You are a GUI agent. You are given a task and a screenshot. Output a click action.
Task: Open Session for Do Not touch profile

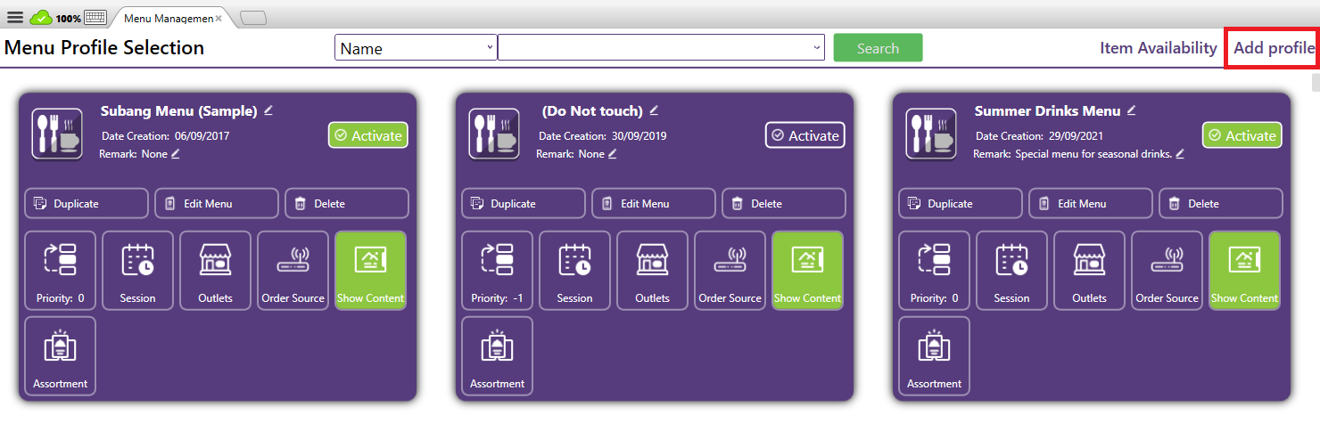[x=574, y=271]
